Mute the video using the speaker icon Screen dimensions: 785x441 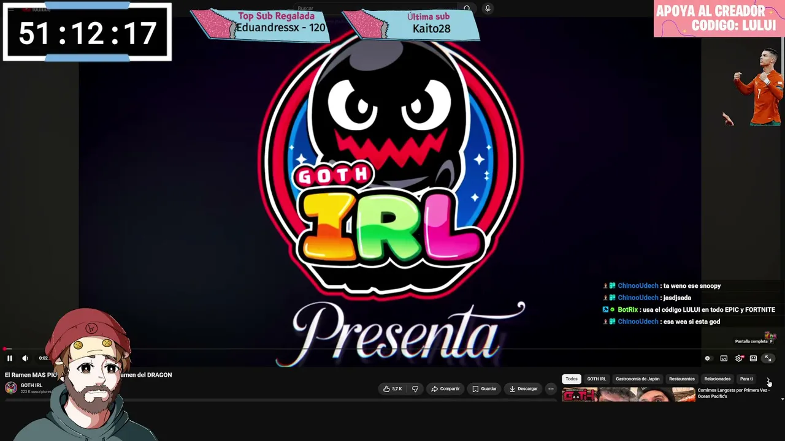(25, 358)
